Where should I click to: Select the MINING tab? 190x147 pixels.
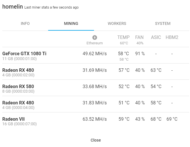click(x=71, y=23)
